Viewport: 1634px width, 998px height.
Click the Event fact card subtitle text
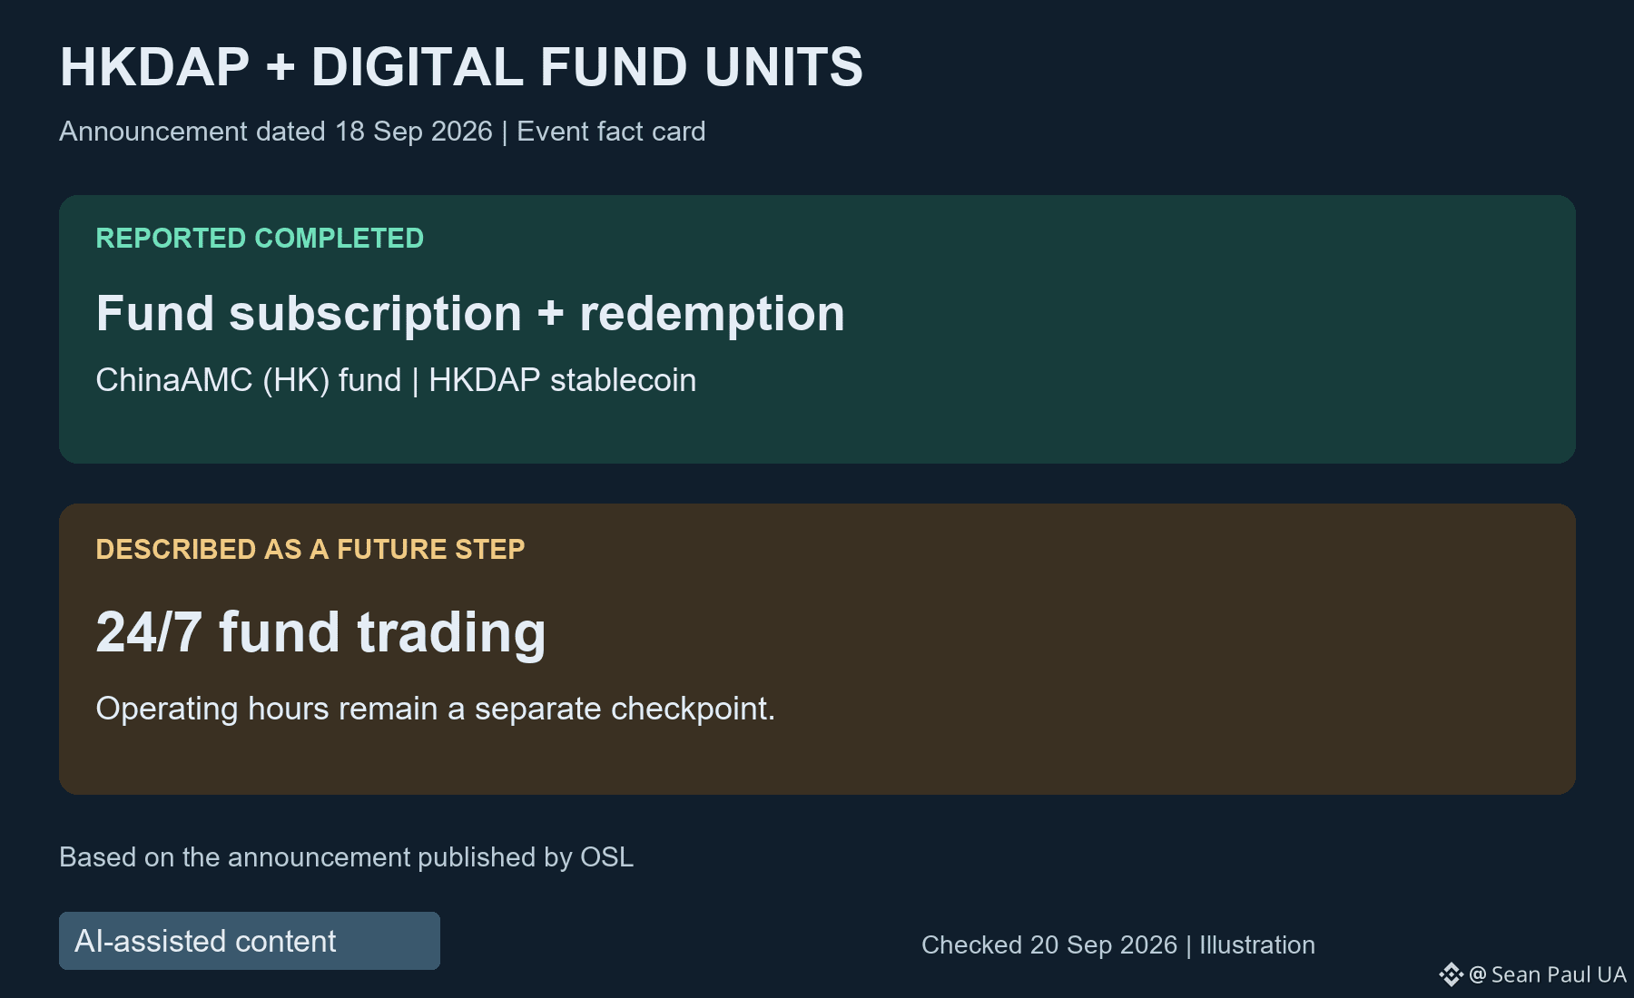pos(611,132)
